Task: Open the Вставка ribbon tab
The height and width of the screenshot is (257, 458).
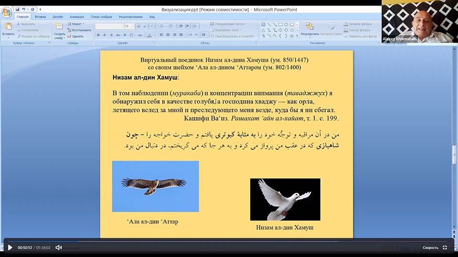Action: pos(40,17)
